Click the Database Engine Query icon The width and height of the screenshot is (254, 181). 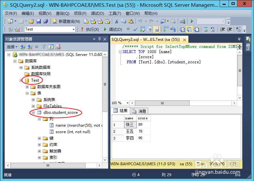(x=86, y=21)
